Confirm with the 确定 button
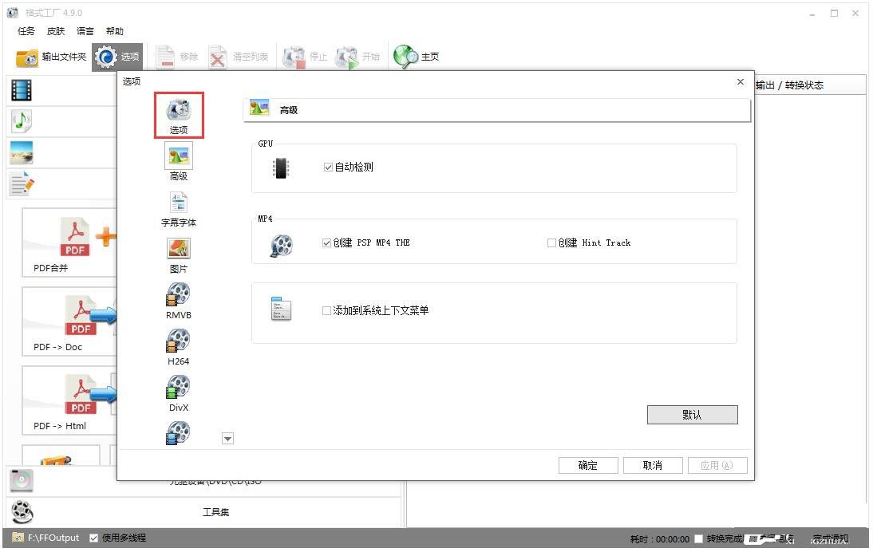Image resolution: width=873 pixels, height=552 pixels. (x=588, y=465)
